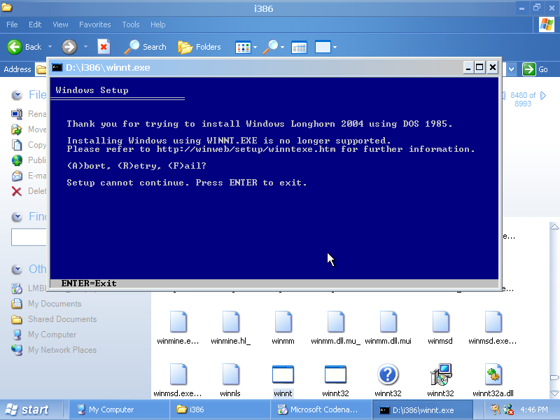Expand the blank pane icon's dropdown arrow
Viewport: 560px width, 420px height.
[x=335, y=47]
